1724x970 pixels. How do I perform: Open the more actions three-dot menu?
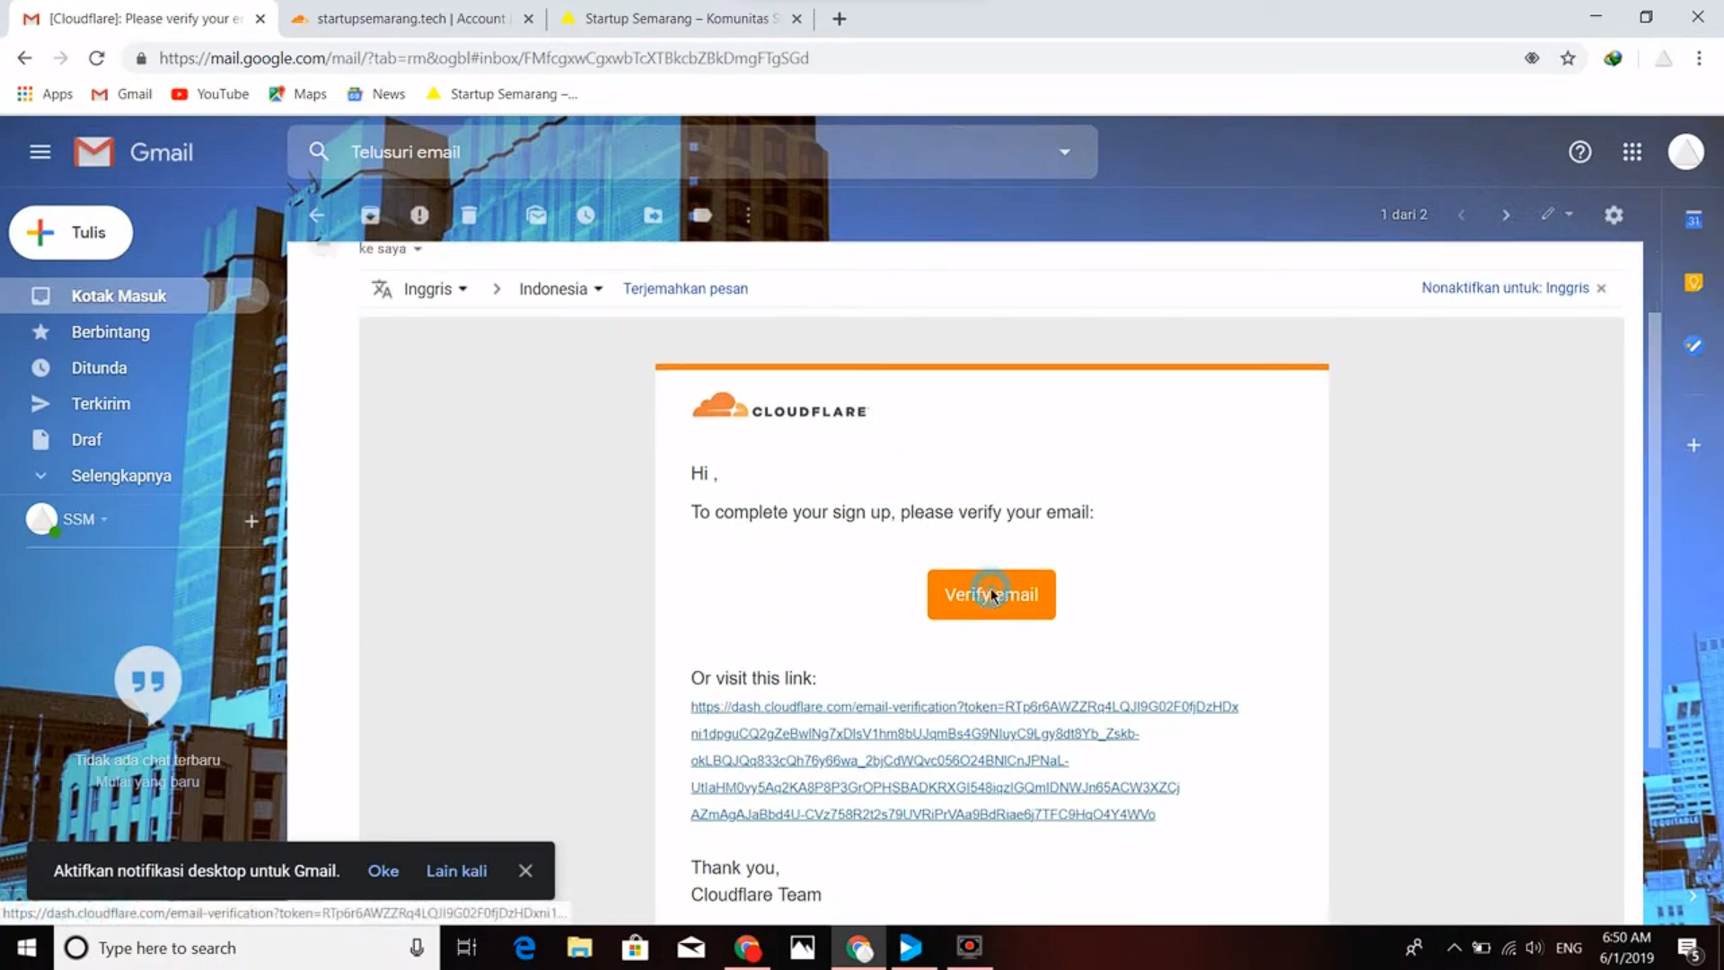pyautogui.click(x=748, y=215)
